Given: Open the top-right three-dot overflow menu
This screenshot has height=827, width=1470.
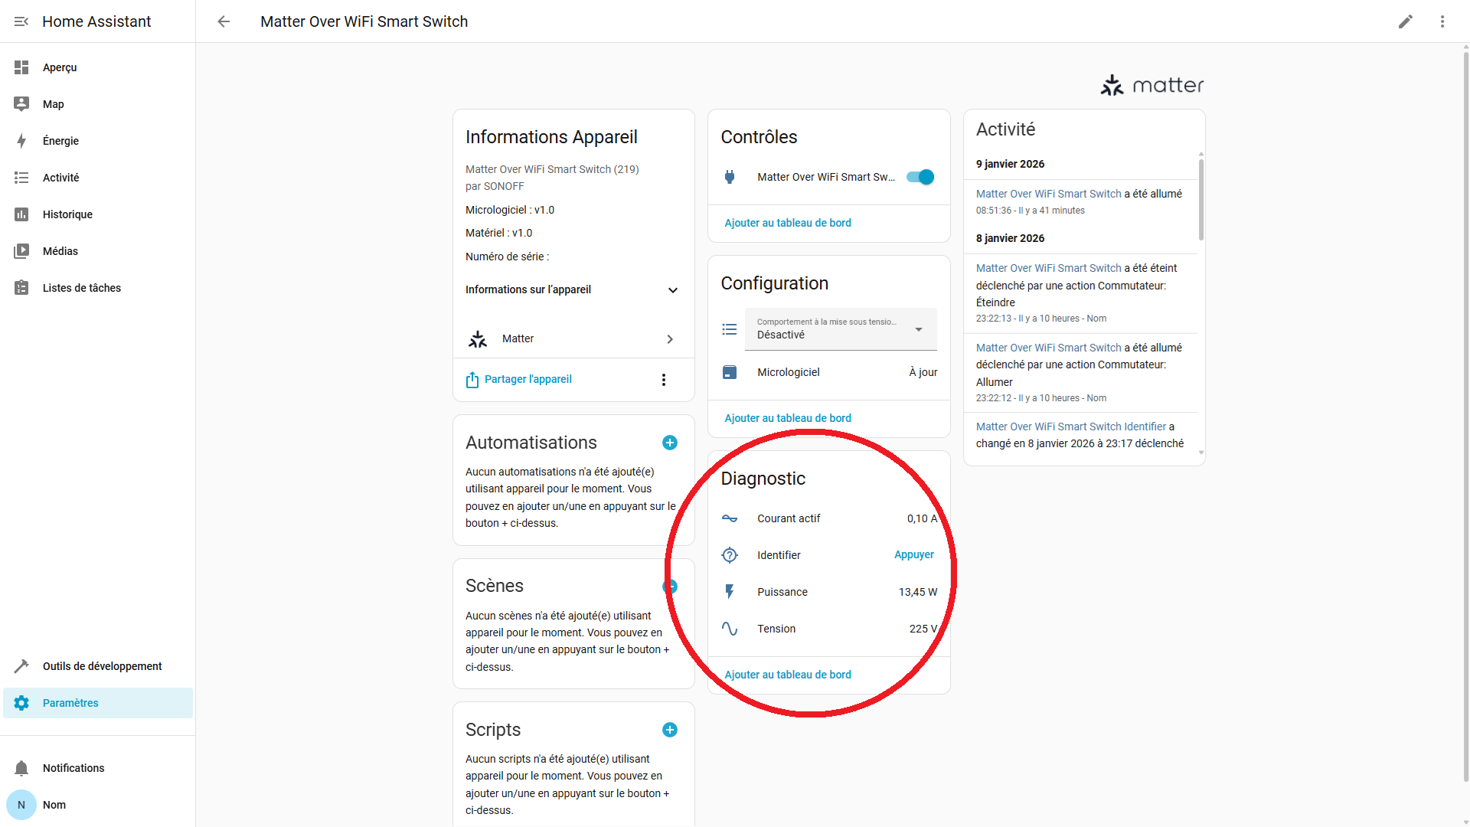Looking at the screenshot, I should click(x=1442, y=21).
